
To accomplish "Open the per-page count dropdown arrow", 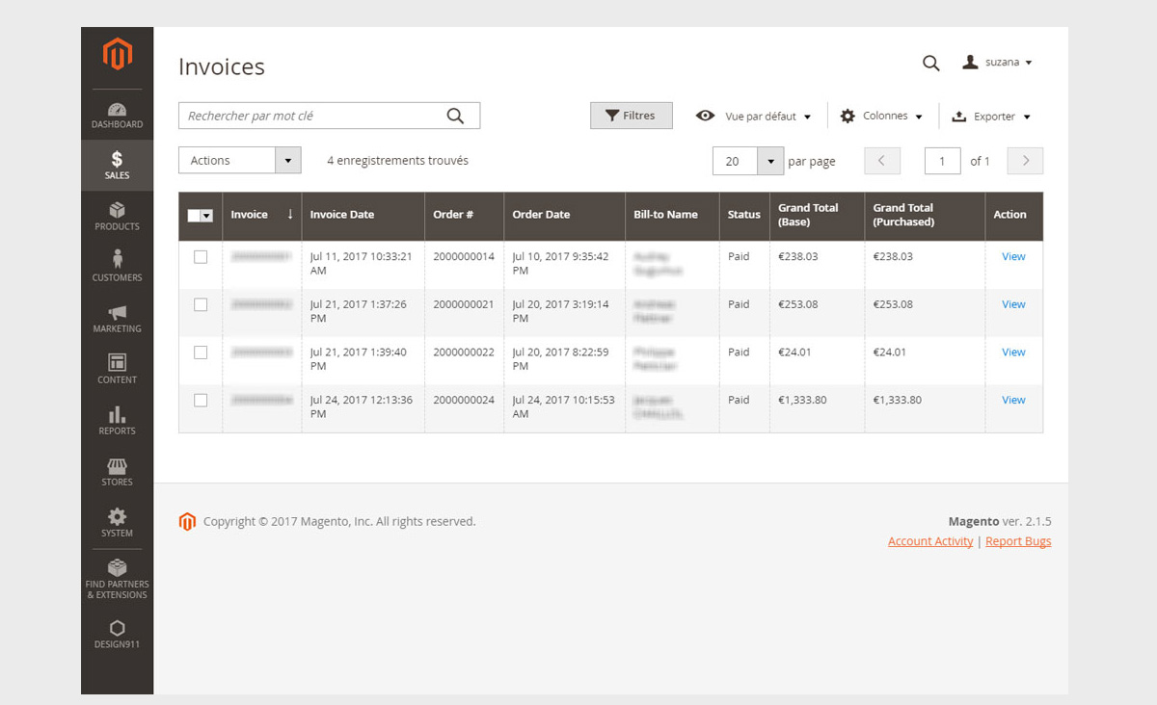I will (x=769, y=161).
